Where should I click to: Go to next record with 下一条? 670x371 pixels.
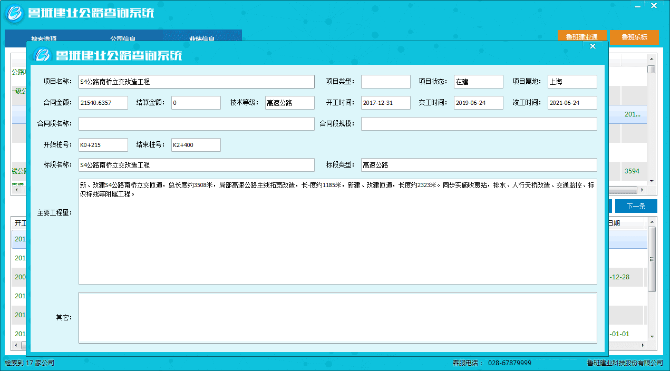(636, 206)
